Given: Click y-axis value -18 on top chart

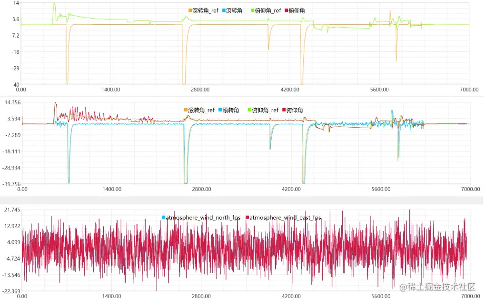Looking at the screenshot, I should [x=15, y=52].
